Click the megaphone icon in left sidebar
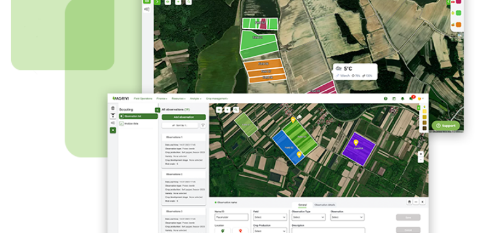Viewport: 492px width, 233px height. (x=113, y=123)
